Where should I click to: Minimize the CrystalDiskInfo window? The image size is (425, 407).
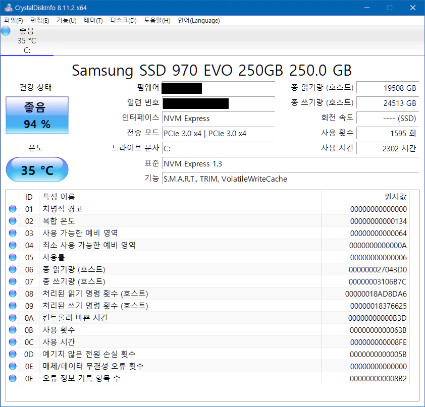pos(367,8)
